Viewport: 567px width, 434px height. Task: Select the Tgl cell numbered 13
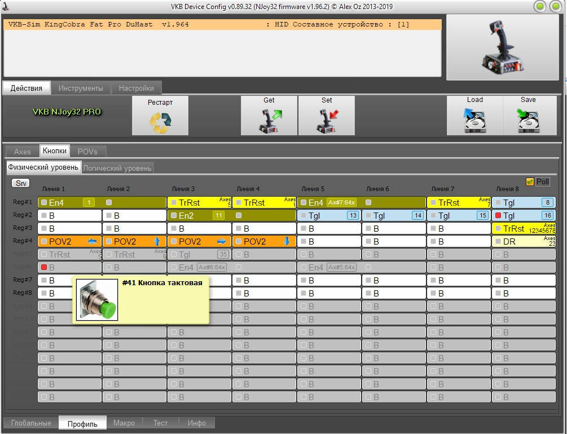[x=329, y=215]
